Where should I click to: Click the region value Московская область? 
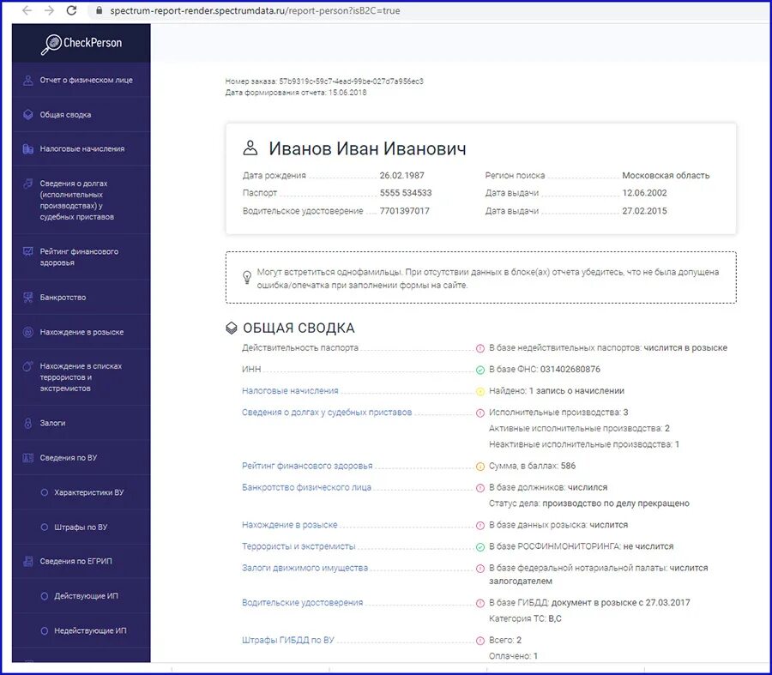click(666, 175)
